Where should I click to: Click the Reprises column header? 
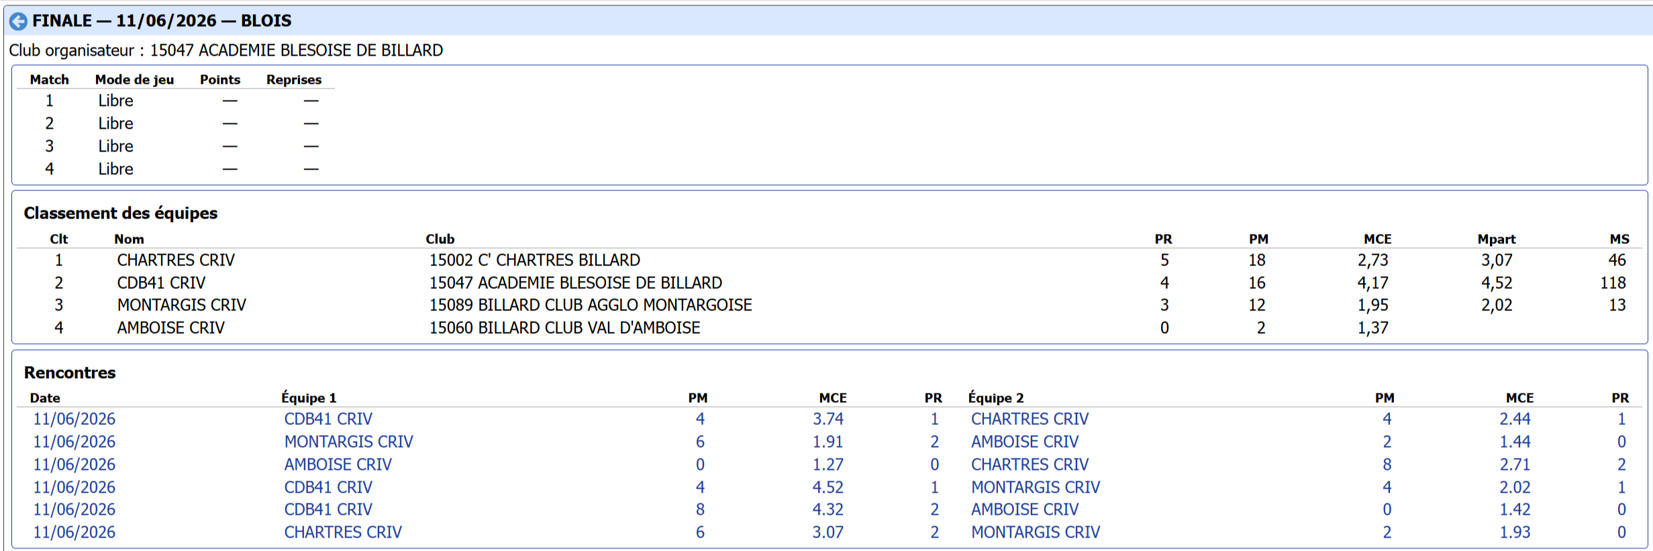tap(294, 80)
